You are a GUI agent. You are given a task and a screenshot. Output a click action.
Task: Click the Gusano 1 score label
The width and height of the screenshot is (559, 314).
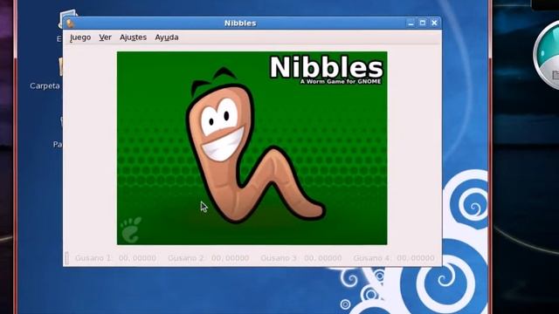point(115,258)
